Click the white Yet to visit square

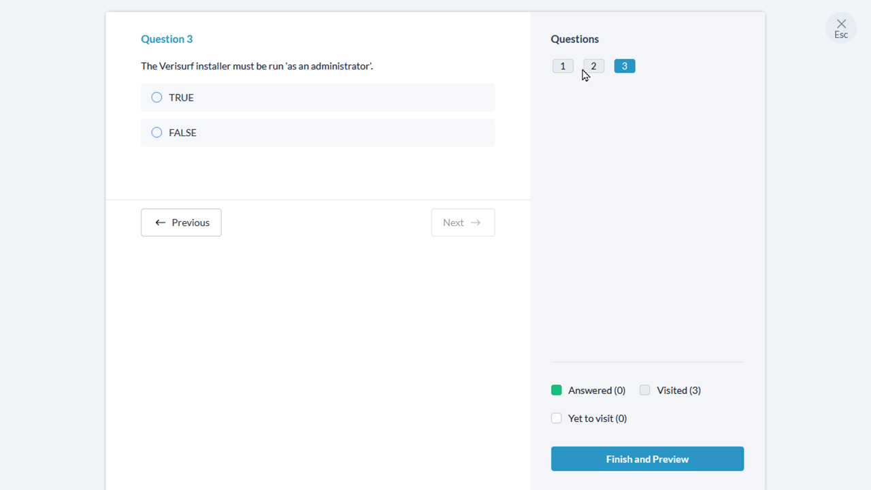[x=557, y=419]
